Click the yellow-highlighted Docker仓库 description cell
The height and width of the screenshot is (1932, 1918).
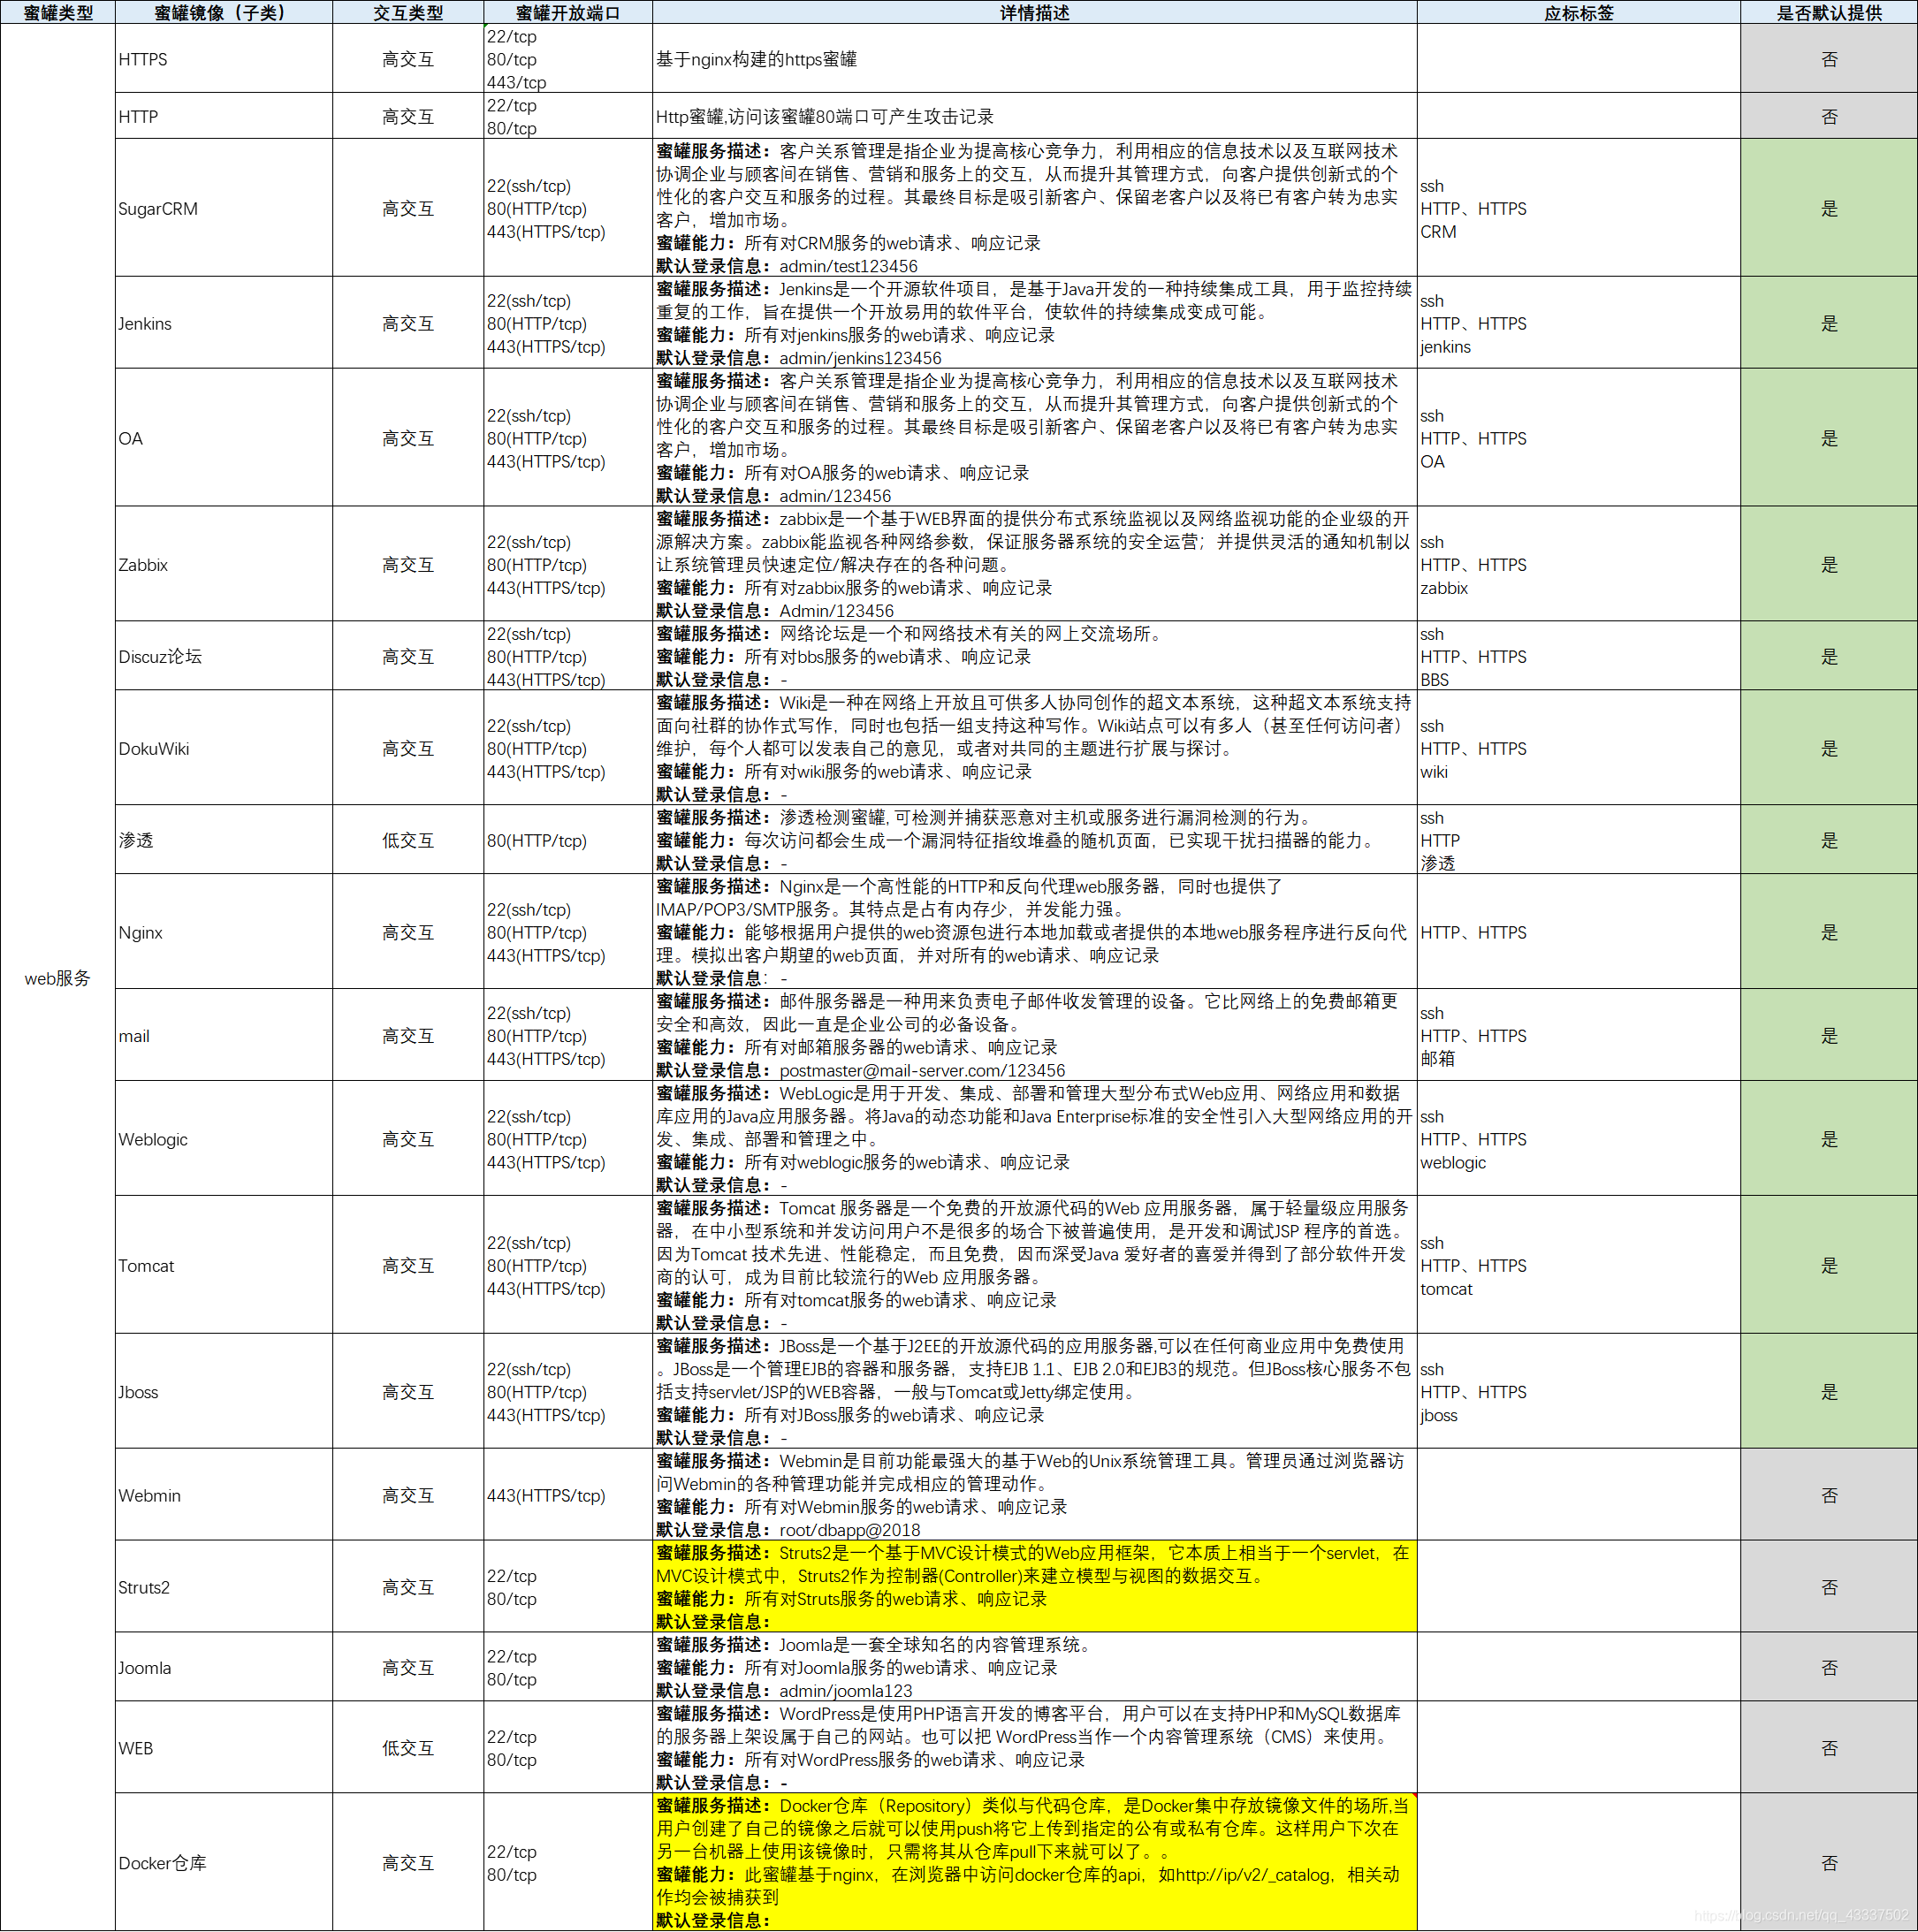pos(1035,1863)
